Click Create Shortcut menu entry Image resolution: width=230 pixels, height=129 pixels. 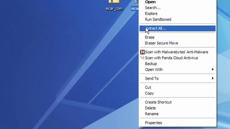pos(177,102)
